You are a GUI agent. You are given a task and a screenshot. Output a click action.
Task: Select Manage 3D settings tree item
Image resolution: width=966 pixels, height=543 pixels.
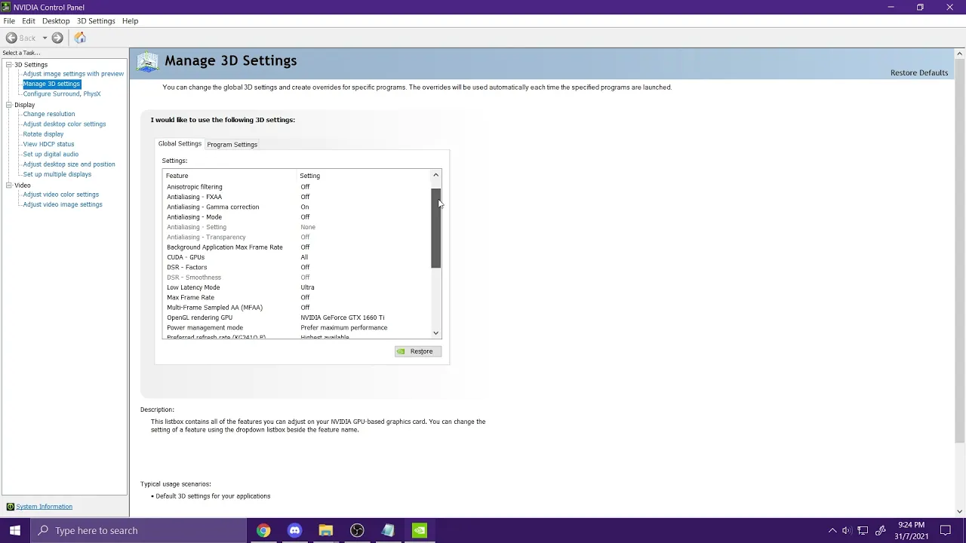point(51,84)
